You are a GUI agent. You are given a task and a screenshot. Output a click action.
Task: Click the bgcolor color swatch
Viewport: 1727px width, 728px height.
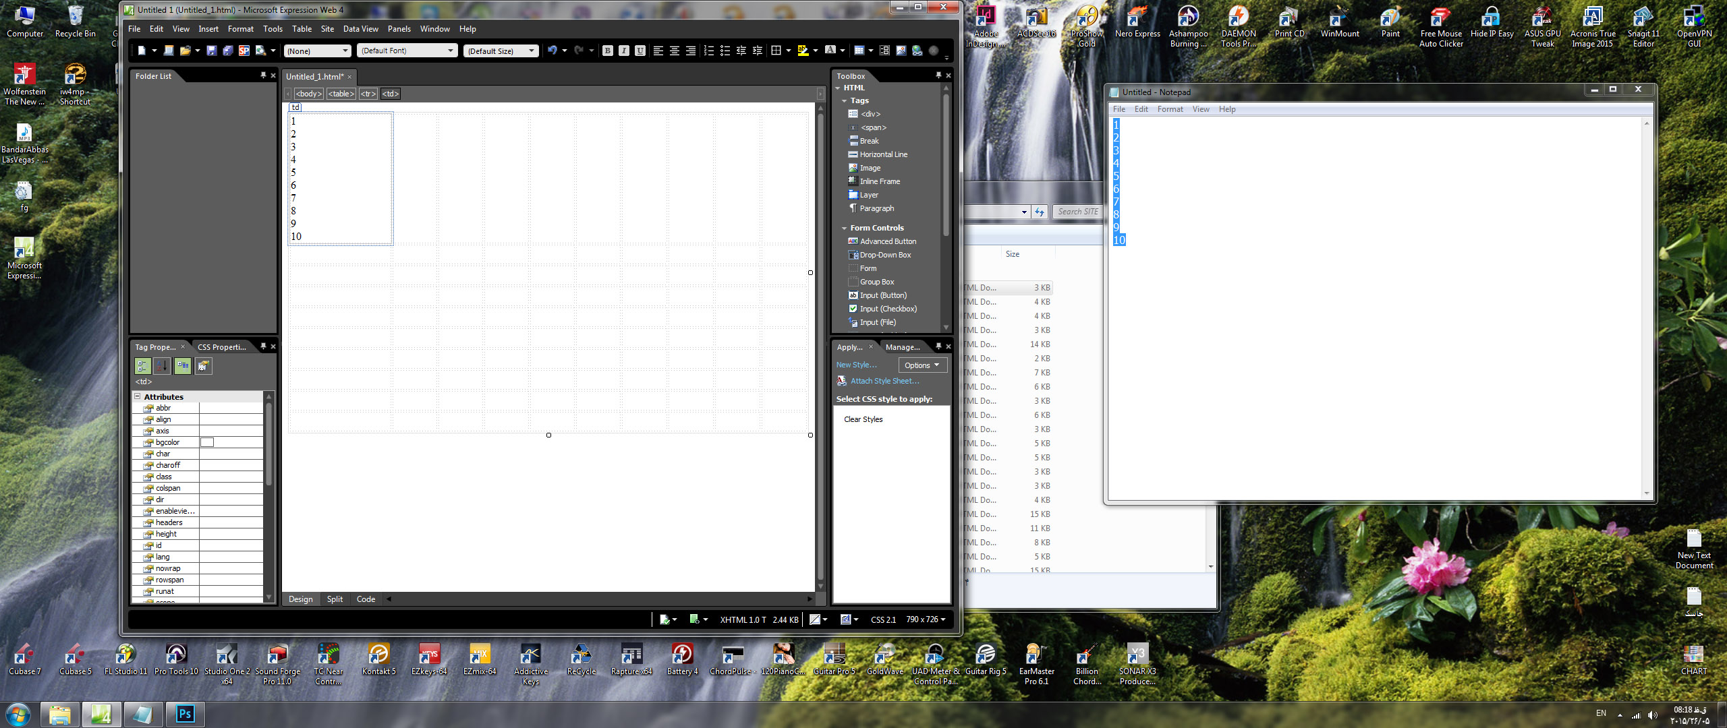click(207, 442)
